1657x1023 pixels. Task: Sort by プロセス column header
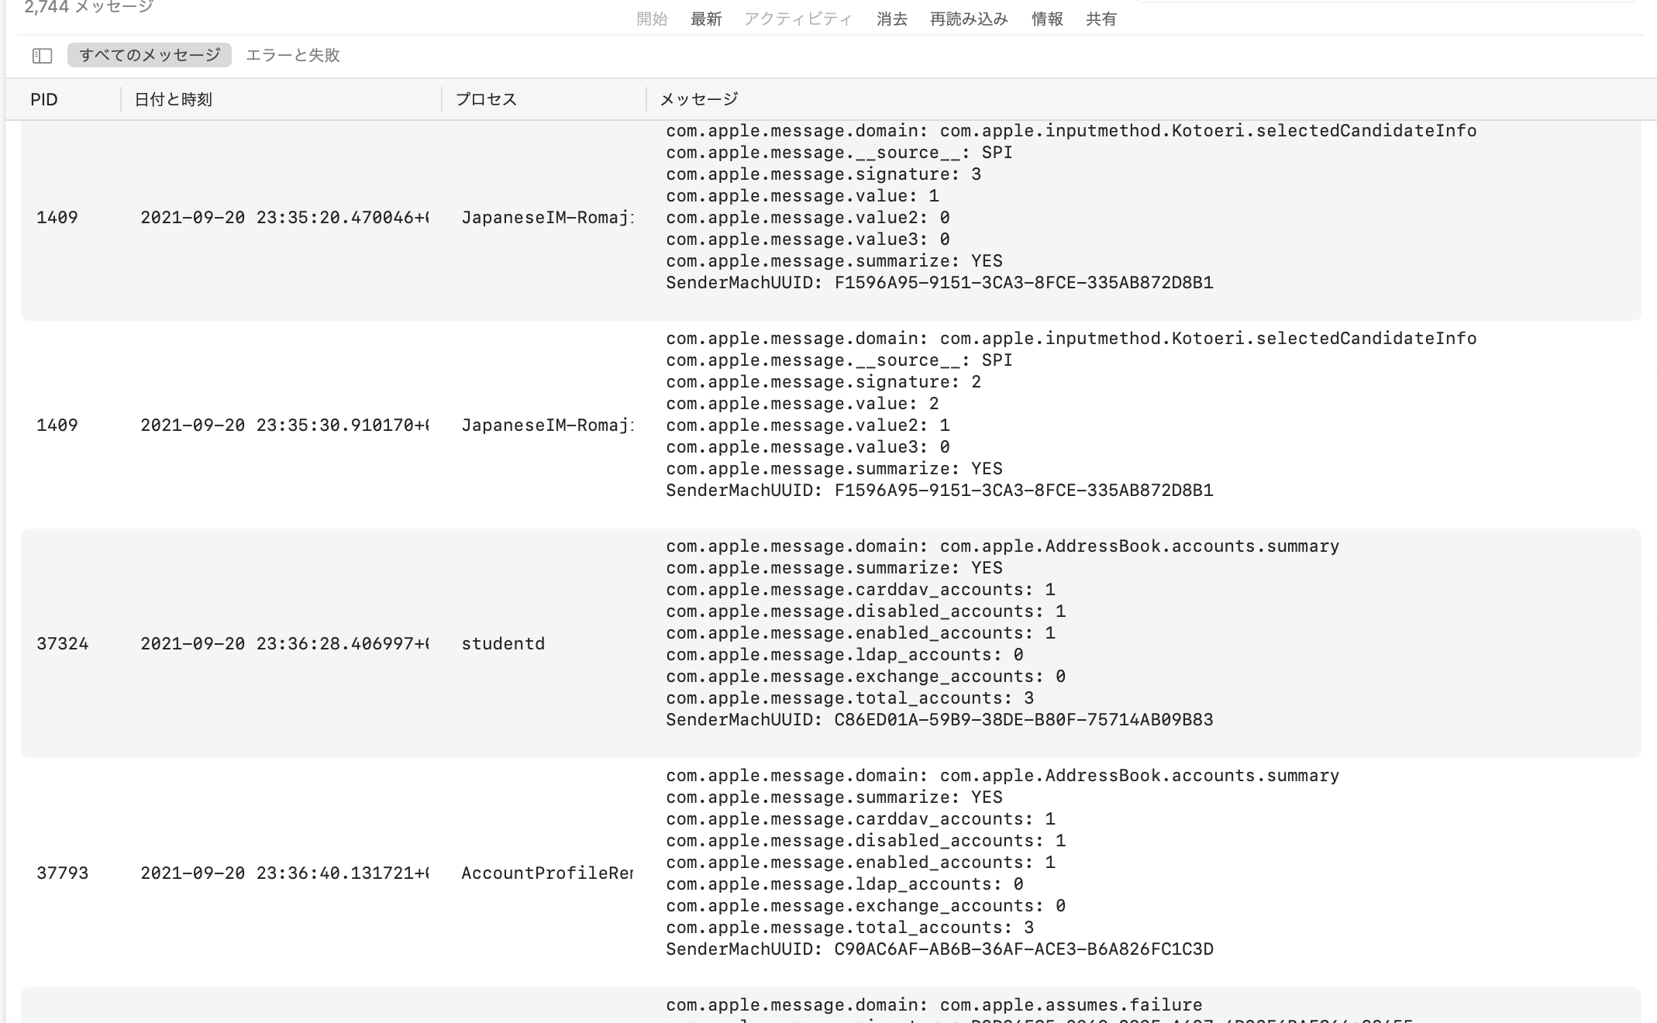(486, 99)
